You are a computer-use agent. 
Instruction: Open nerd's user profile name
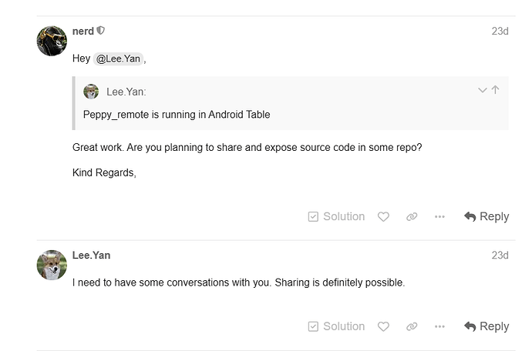tap(83, 31)
